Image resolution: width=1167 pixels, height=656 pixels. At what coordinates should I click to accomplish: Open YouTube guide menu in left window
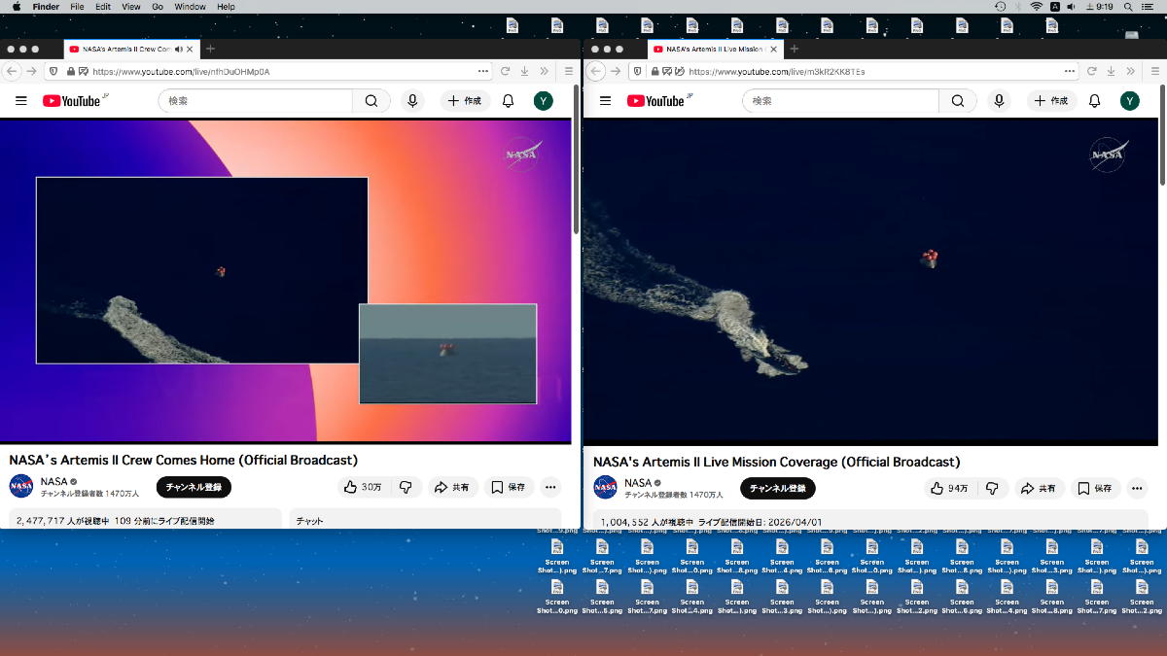pos(21,101)
